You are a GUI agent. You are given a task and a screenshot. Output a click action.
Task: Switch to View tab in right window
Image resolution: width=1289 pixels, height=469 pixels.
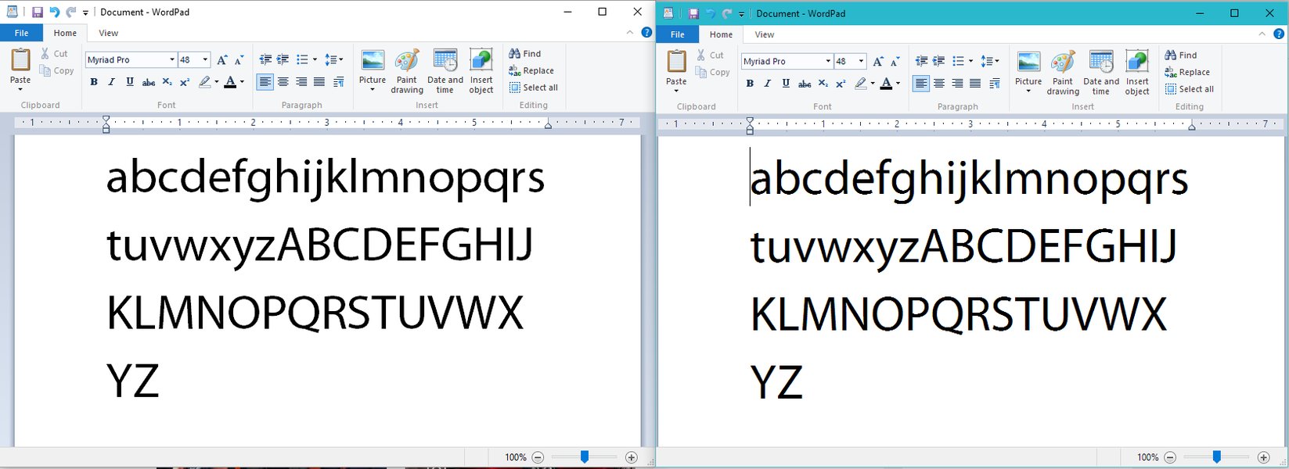[x=765, y=34]
